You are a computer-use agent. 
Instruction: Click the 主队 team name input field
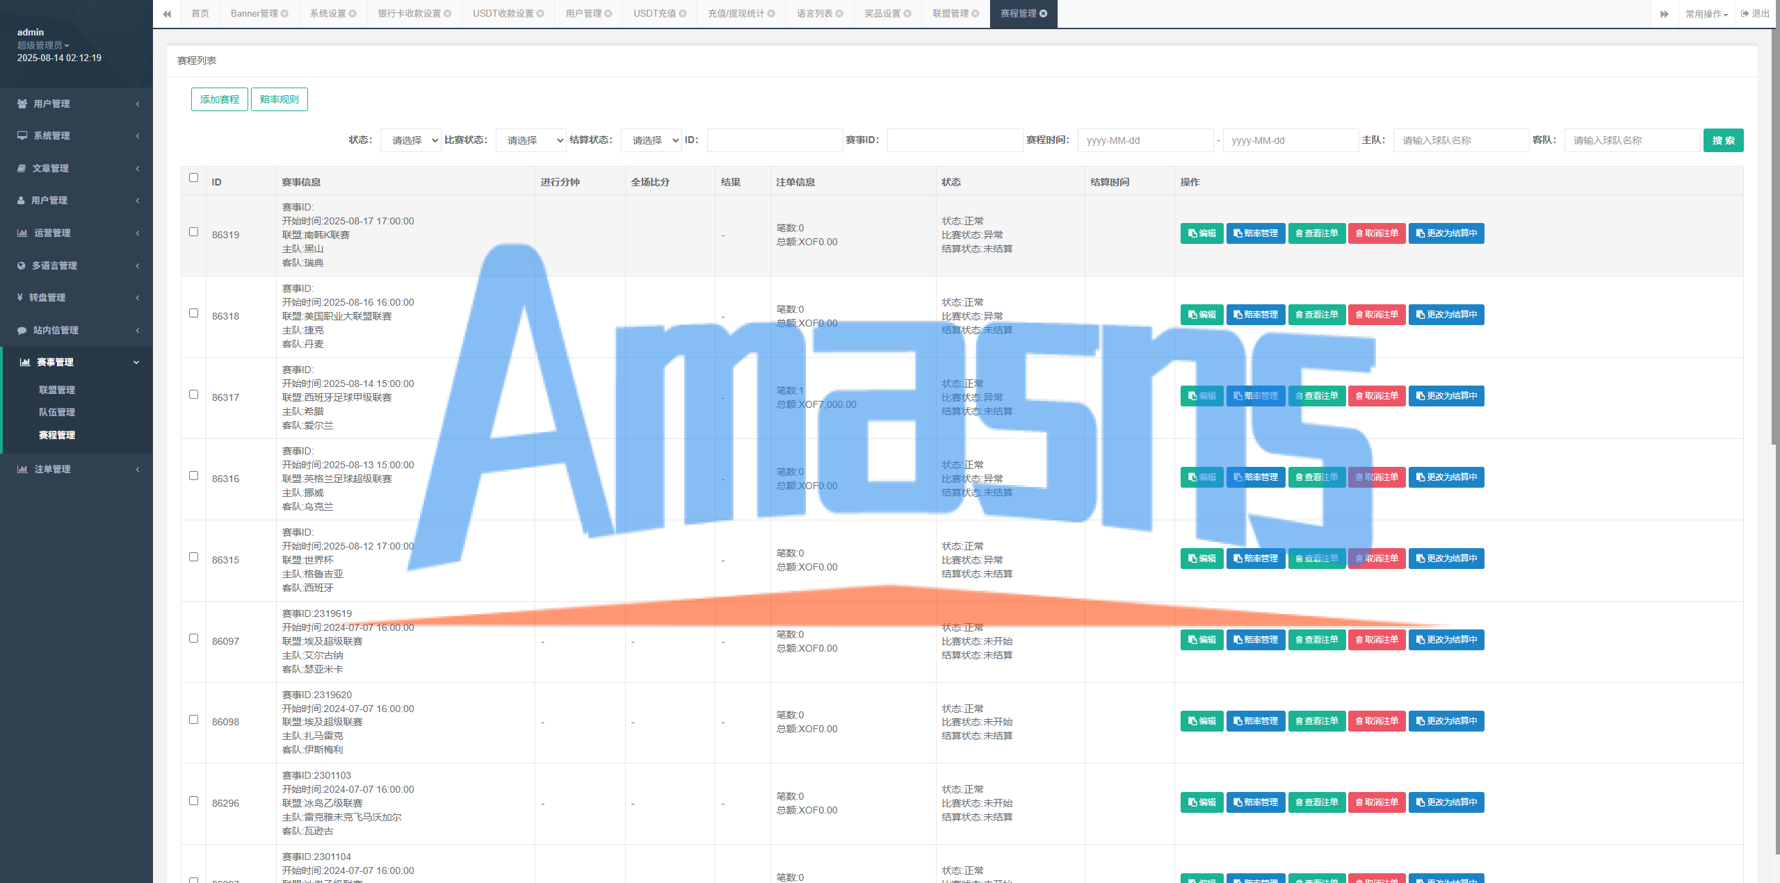(1460, 140)
